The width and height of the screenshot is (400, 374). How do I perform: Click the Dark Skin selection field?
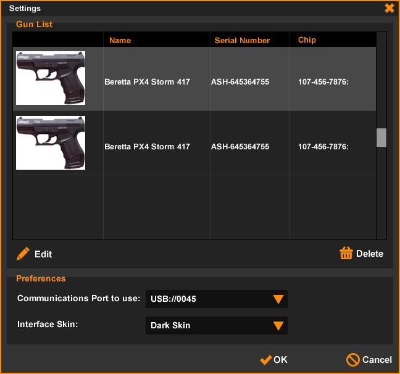pyautogui.click(x=217, y=325)
